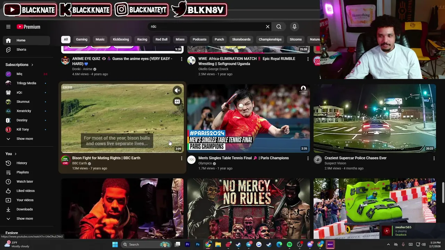Expand the Subscriptions section chevron

pos(32,65)
